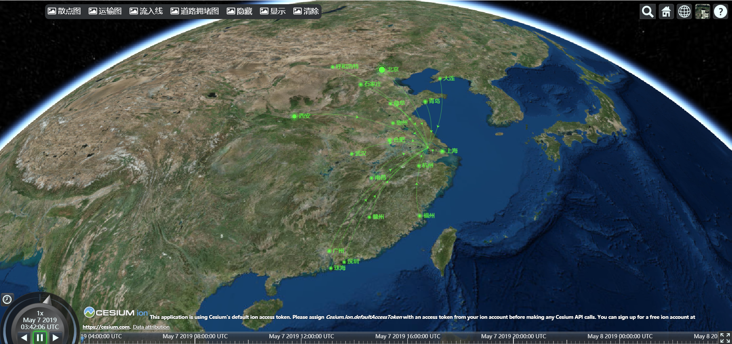Select 流入线 inflow lines button

[x=146, y=11]
